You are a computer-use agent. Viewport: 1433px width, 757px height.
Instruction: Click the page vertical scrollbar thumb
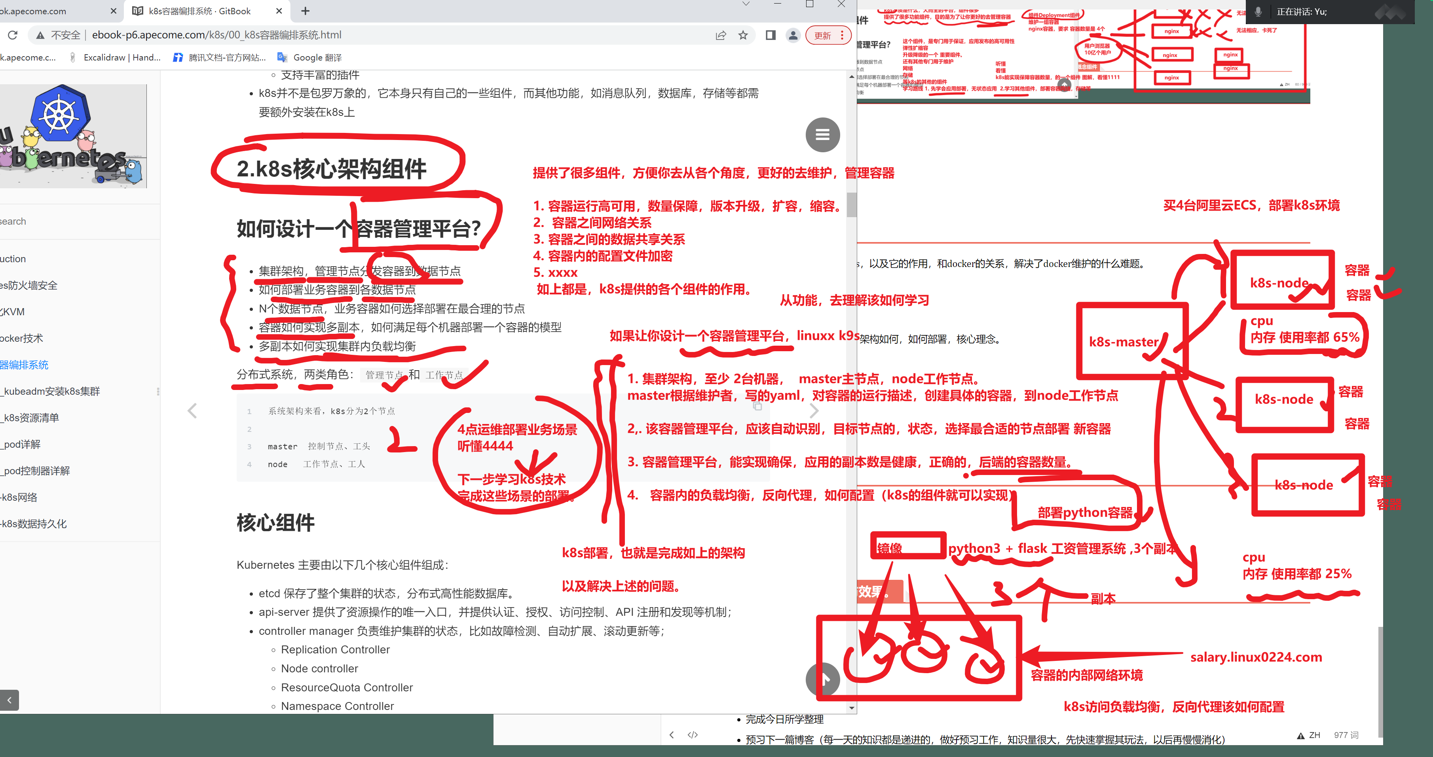point(851,204)
